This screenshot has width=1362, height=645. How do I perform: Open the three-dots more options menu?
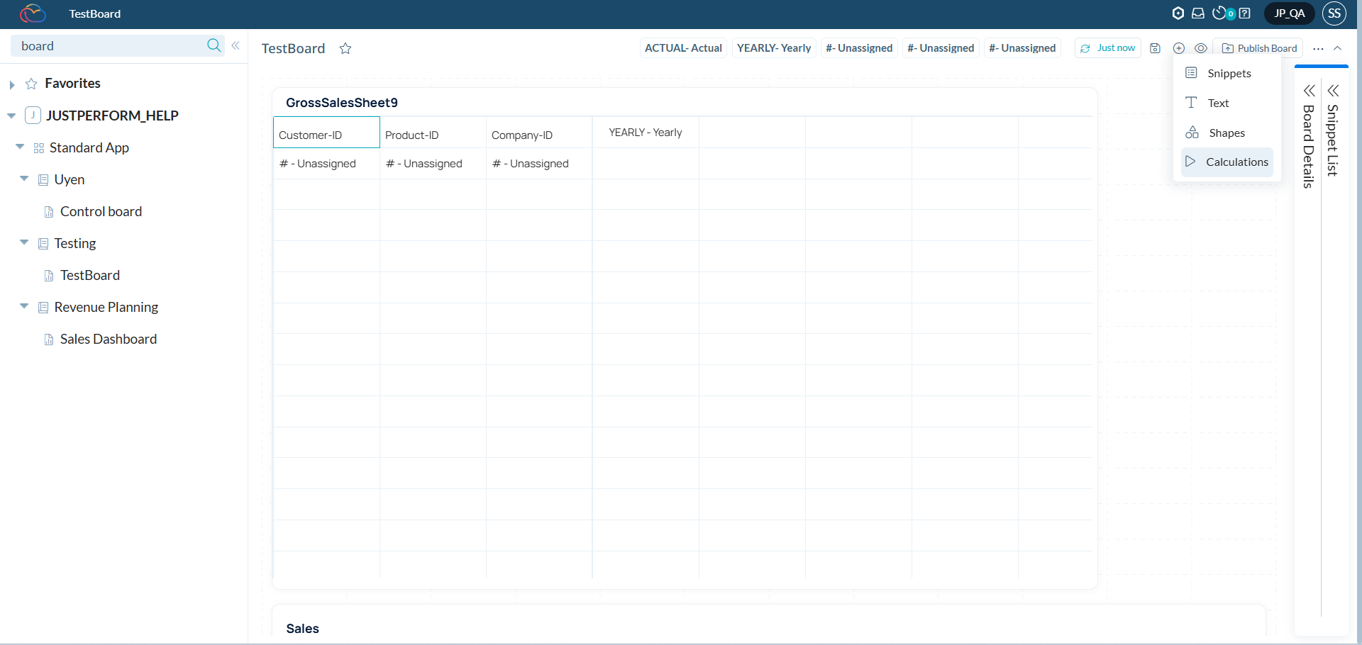tap(1318, 48)
